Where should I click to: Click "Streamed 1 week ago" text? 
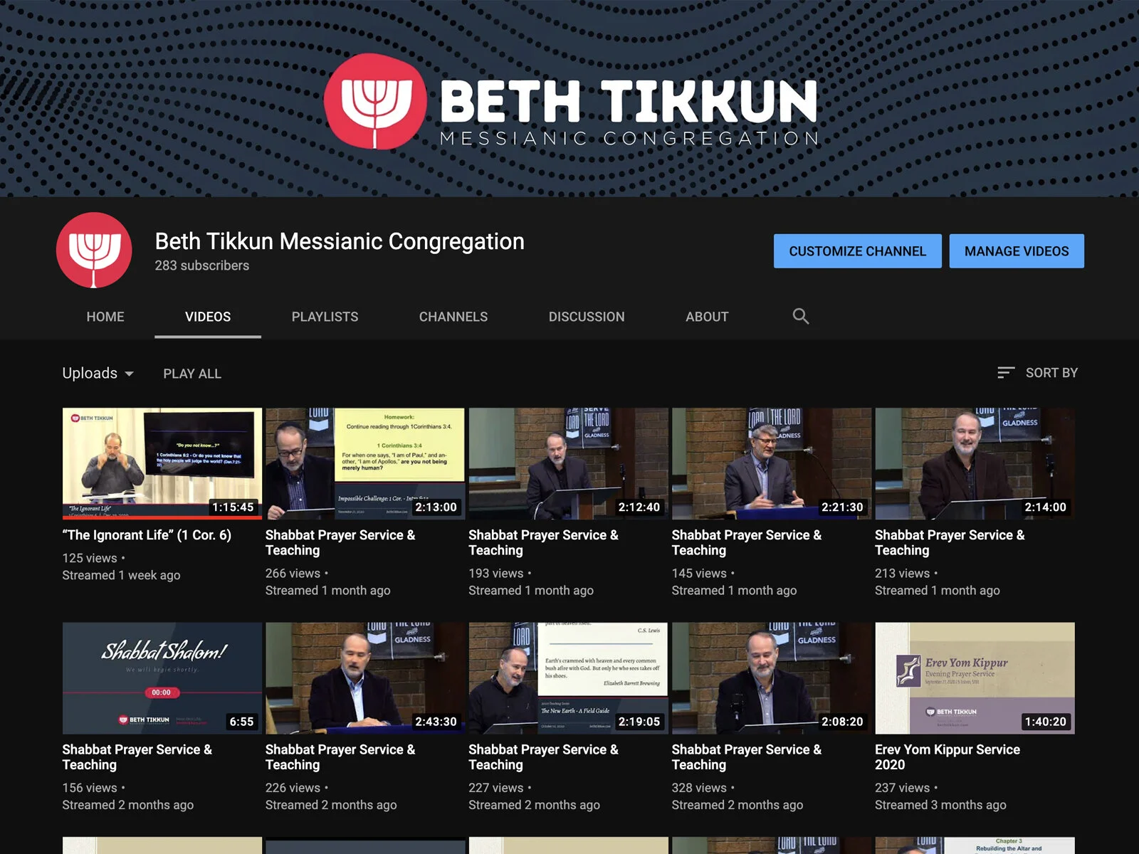121,575
